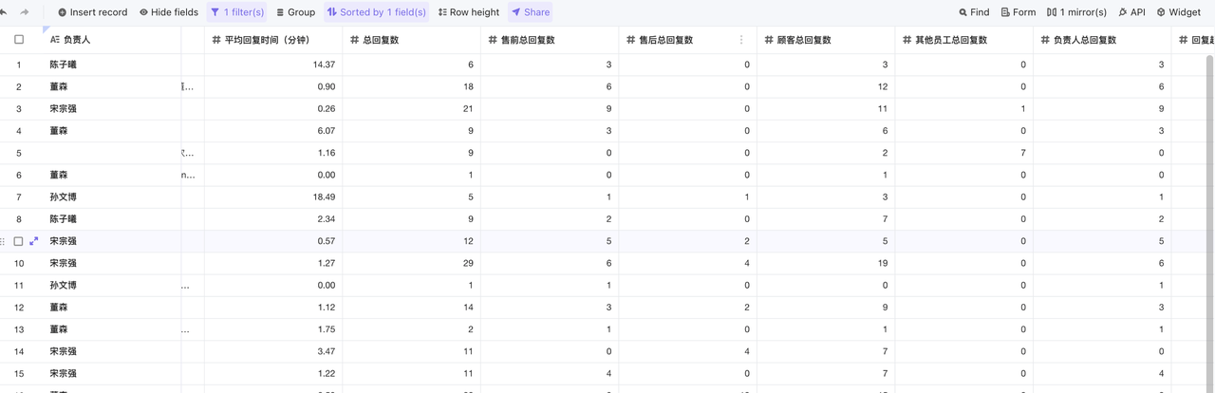This screenshot has height=393, width=1215.
Task: Expand the Group settings
Action: (x=295, y=12)
